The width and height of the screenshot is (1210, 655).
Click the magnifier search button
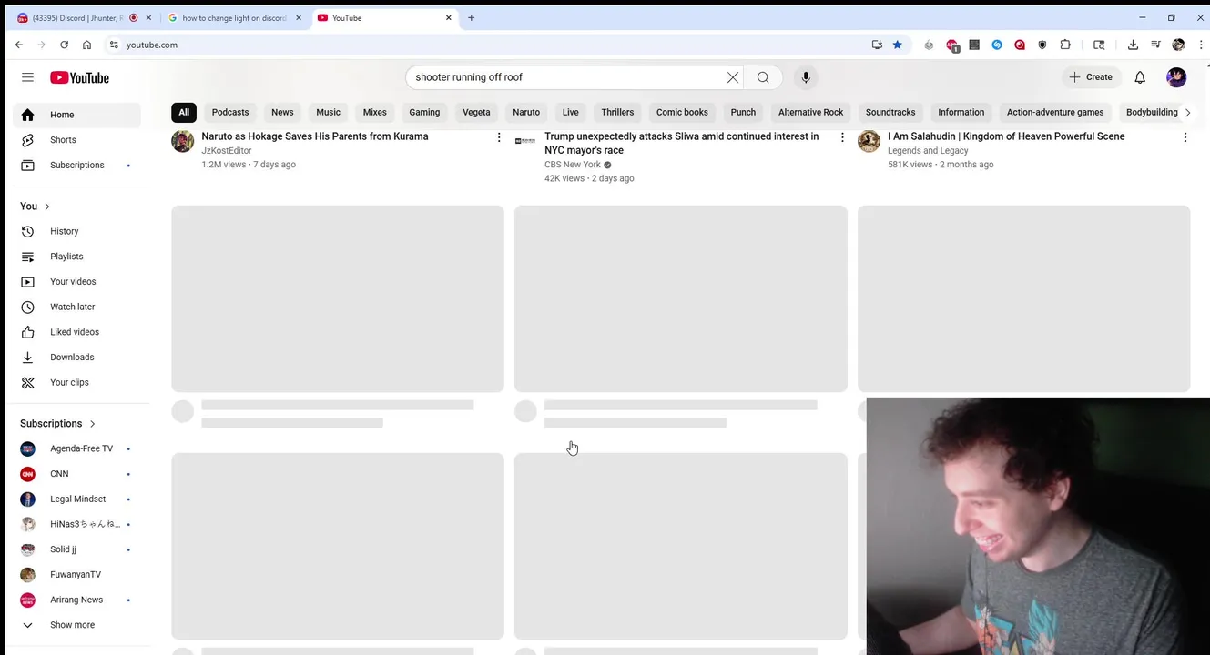click(763, 77)
